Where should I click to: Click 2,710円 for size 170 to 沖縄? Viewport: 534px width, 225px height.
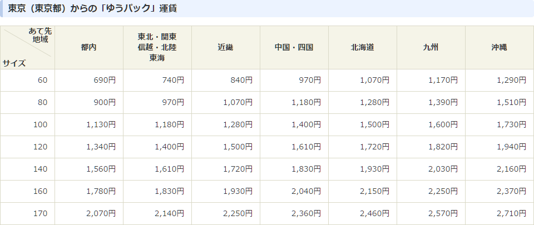click(x=512, y=213)
